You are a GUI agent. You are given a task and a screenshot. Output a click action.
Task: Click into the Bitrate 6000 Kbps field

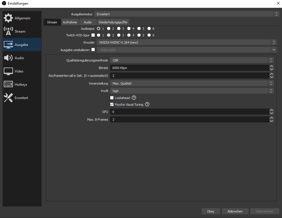pyautogui.click(x=190, y=68)
